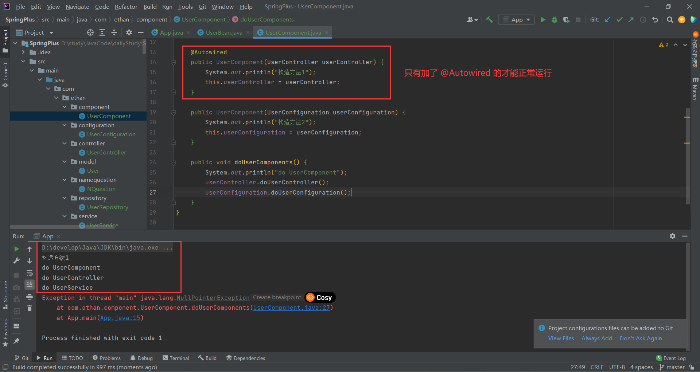Open the App run configuration dropdown
The height and width of the screenshot is (372, 700).
tap(516, 20)
